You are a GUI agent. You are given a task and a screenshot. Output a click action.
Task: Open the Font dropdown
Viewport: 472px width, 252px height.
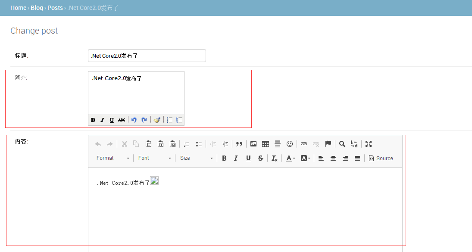[155, 158]
